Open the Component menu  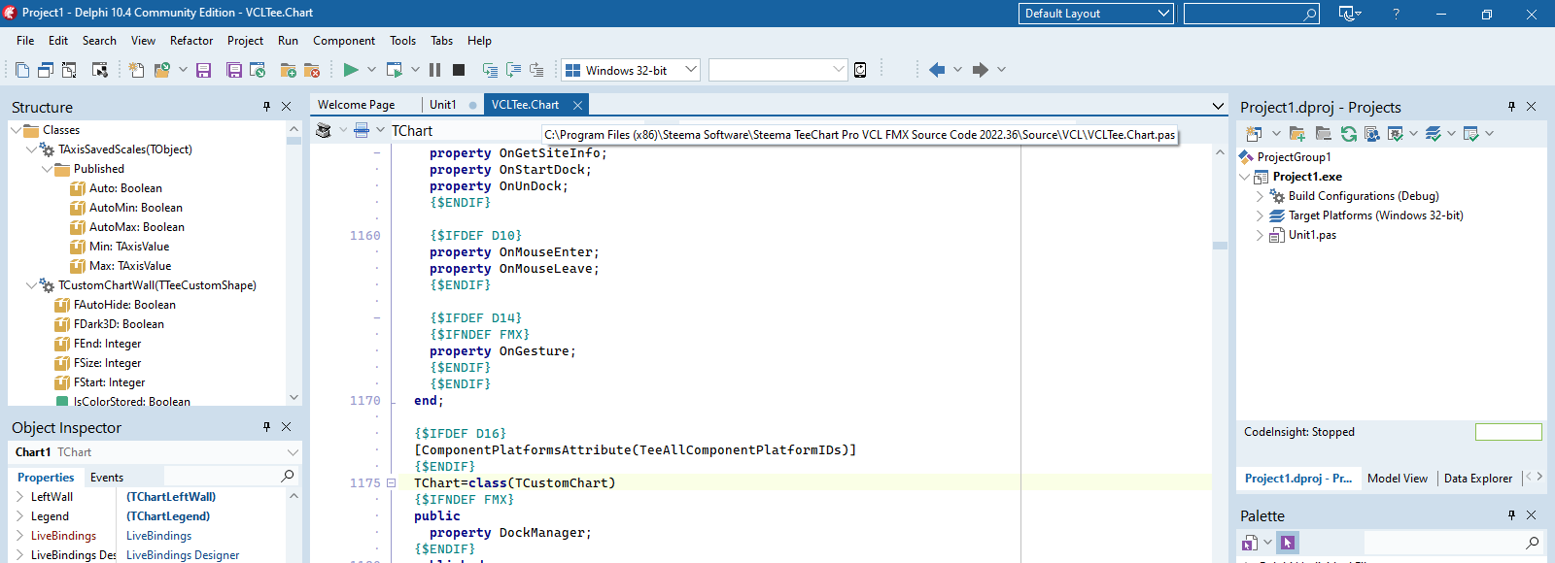click(x=344, y=41)
